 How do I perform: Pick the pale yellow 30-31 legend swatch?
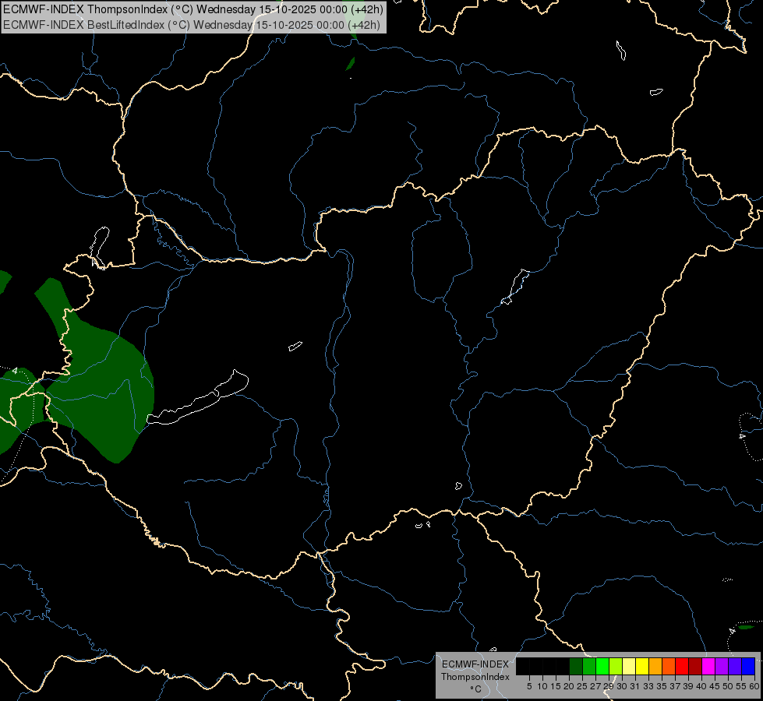click(x=629, y=667)
